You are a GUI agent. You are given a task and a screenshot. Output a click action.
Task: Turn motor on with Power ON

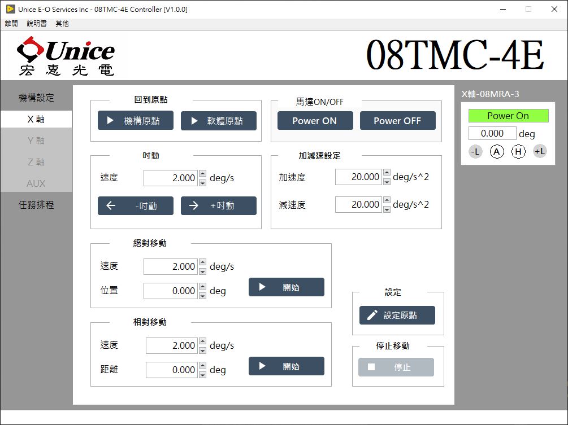[x=315, y=120]
